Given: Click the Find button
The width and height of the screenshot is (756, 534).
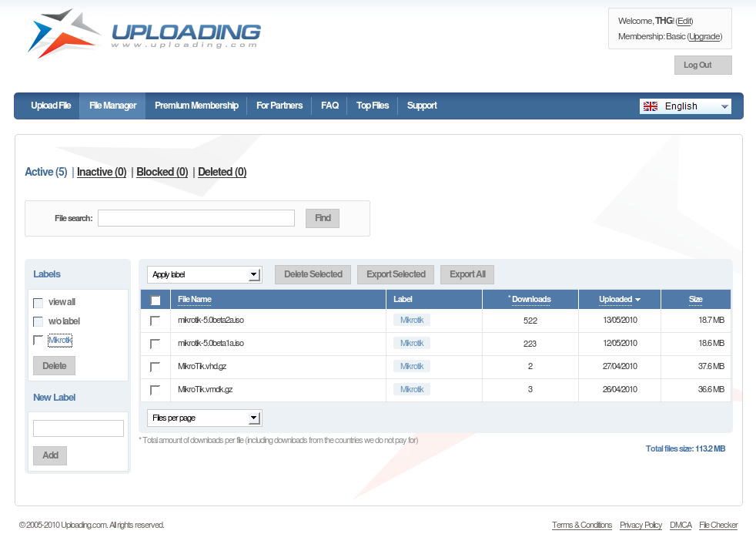Looking at the screenshot, I should click(x=323, y=218).
